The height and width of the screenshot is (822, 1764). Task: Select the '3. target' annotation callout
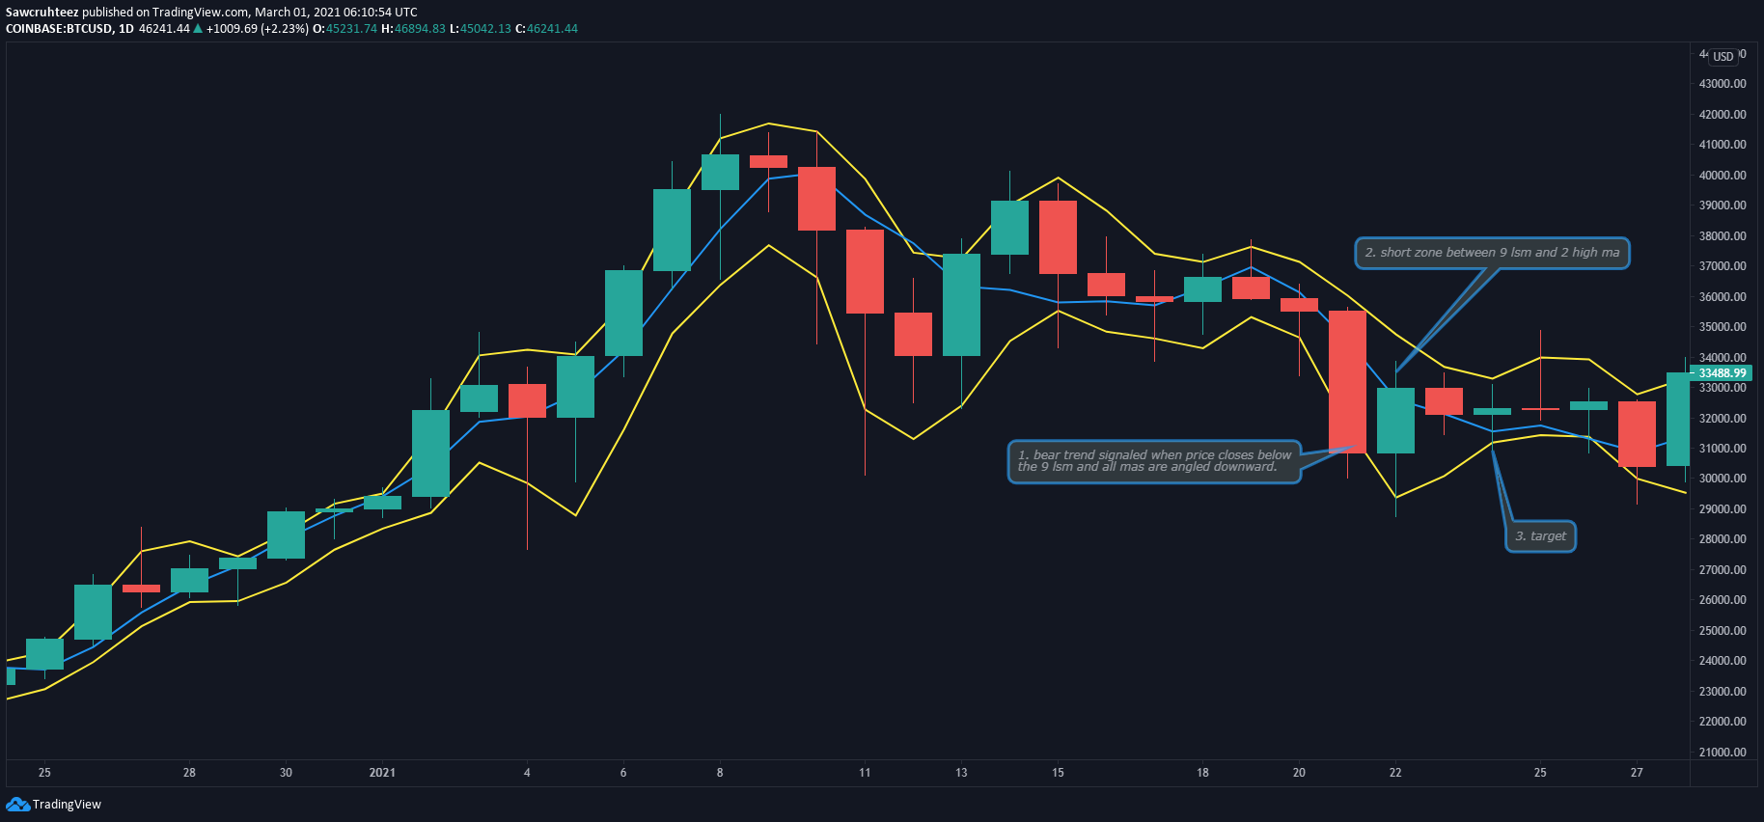pos(1540,536)
